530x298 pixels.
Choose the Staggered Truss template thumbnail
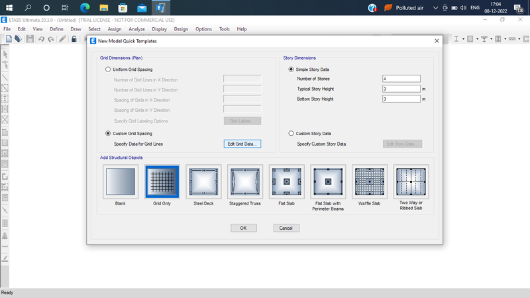pyautogui.click(x=245, y=181)
